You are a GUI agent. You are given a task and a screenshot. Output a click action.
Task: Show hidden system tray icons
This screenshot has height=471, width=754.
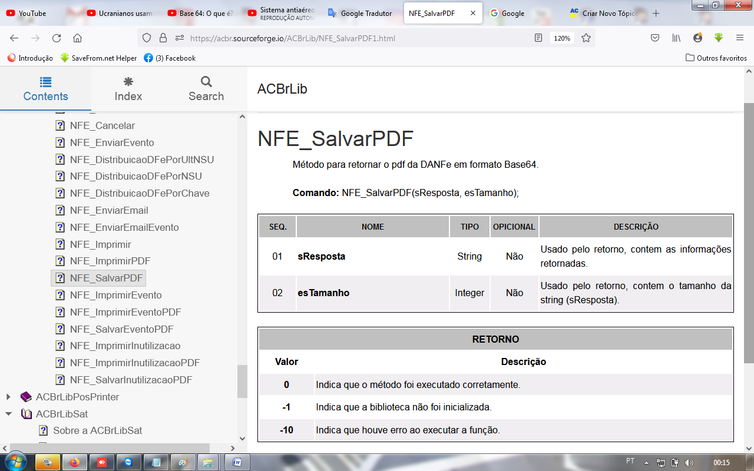647,463
